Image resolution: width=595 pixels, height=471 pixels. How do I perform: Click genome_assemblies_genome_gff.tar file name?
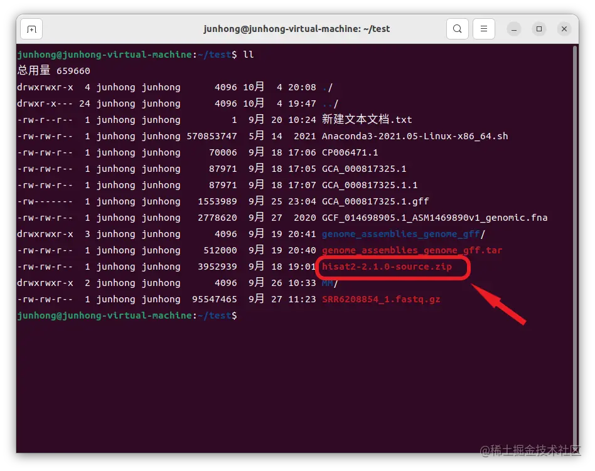click(x=412, y=250)
